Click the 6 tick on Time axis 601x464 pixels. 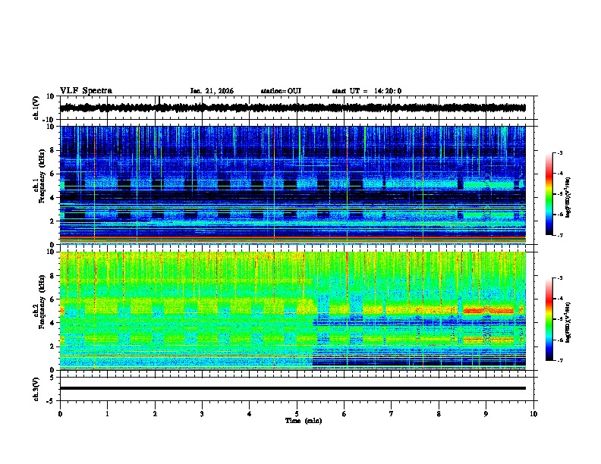click(345, 414)
